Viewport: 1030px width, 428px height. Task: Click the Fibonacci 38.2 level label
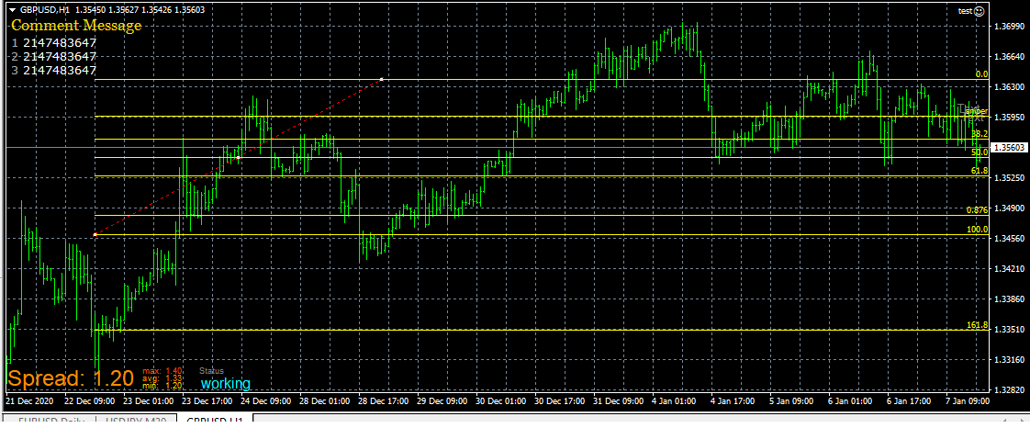(x=980, y=133)
